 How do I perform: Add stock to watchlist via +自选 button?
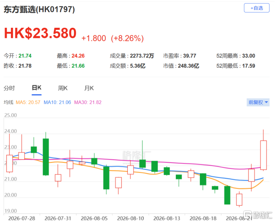pyautogui.click(x=256, y=8)
